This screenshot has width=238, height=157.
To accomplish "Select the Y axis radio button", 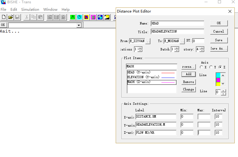I will point(211,67).
